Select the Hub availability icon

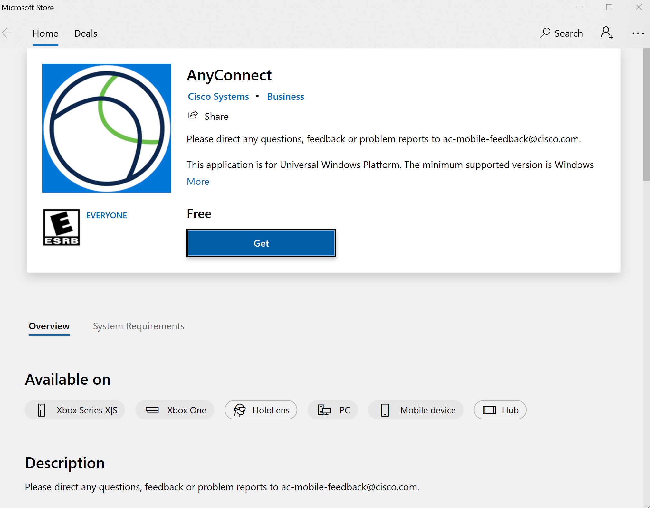(x=488, y=410)
